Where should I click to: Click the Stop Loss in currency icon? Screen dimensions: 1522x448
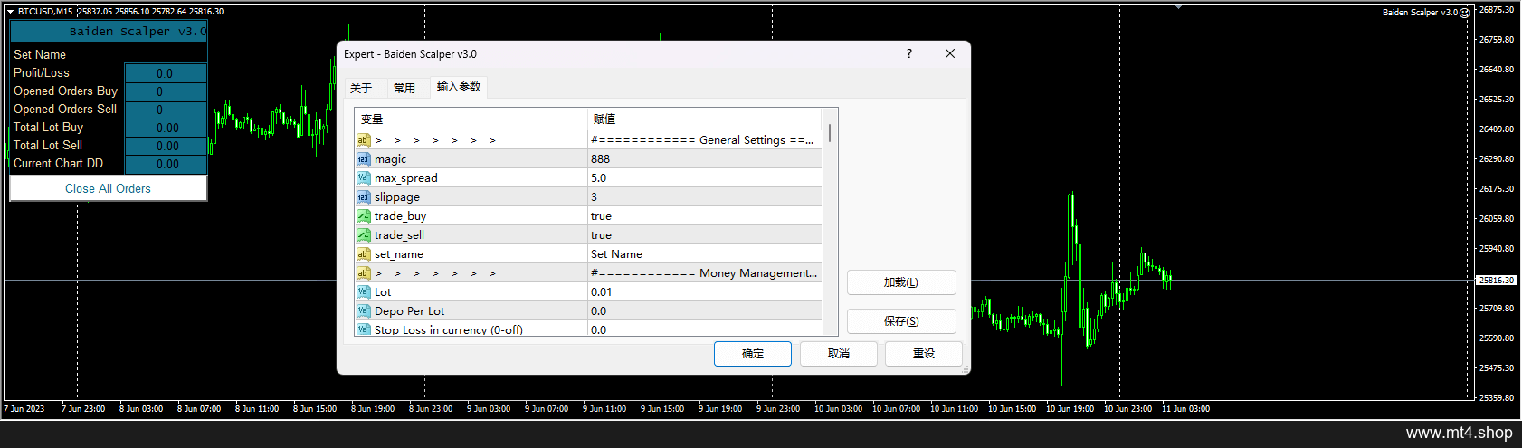363,329
